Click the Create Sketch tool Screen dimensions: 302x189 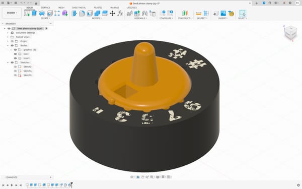click(27, 13)
